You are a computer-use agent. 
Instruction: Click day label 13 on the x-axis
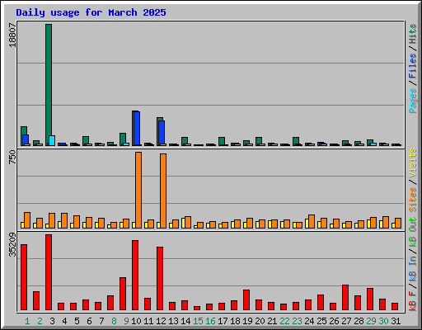tap(173, 321)
